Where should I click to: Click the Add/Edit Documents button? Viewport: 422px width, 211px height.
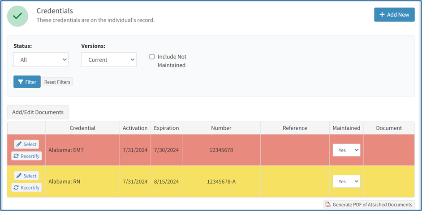tap(38, 112)
